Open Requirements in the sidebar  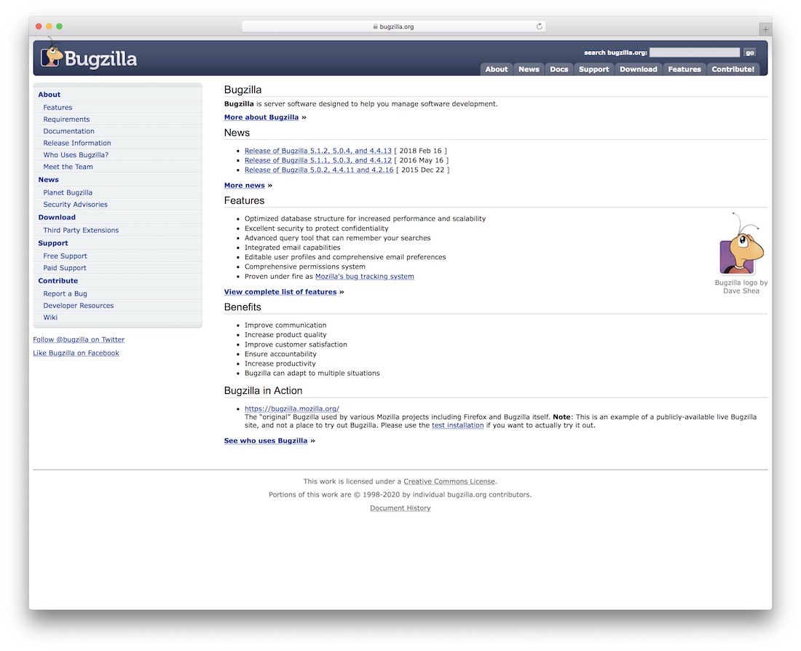[66, 119]
